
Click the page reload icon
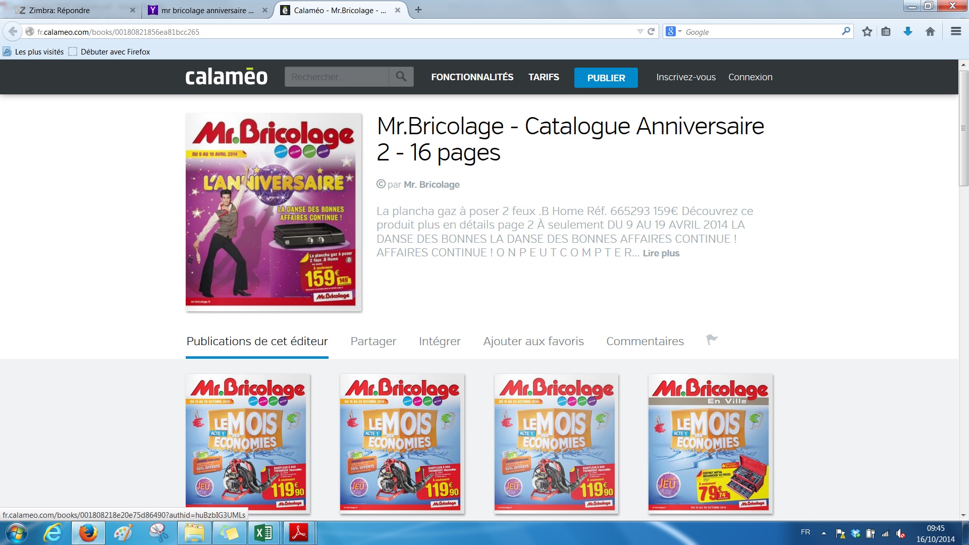click(651, 31)
